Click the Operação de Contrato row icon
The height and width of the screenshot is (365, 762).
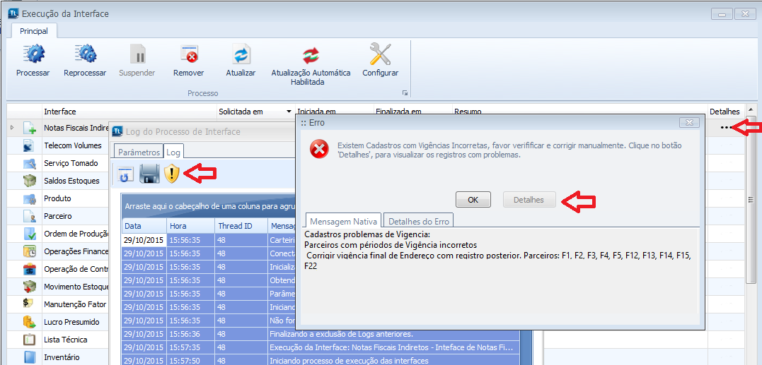pyautogui.click(x=30, y=269)
